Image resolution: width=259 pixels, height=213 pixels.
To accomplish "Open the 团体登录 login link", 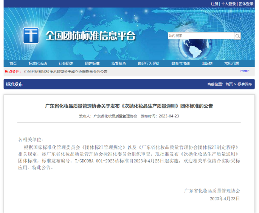I will click(x=246, y=4).
